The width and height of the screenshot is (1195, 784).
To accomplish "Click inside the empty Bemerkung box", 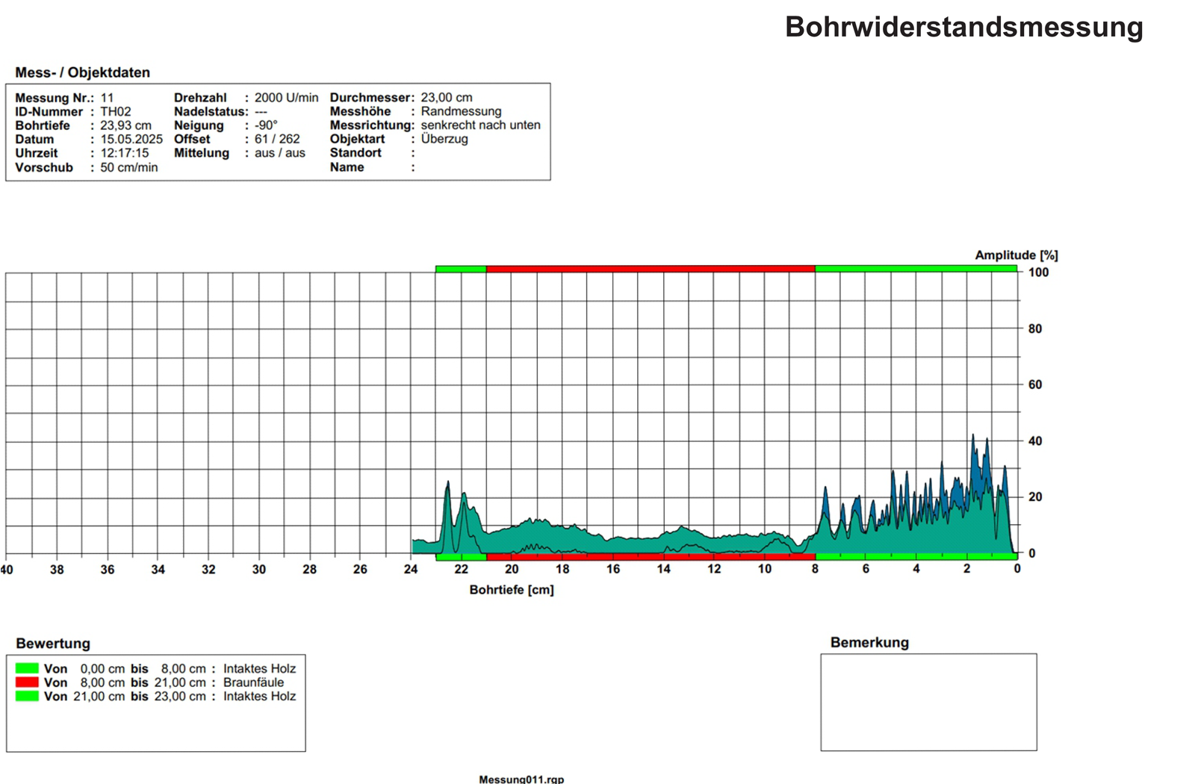I will pyautogui.click(x=928, y=702).
